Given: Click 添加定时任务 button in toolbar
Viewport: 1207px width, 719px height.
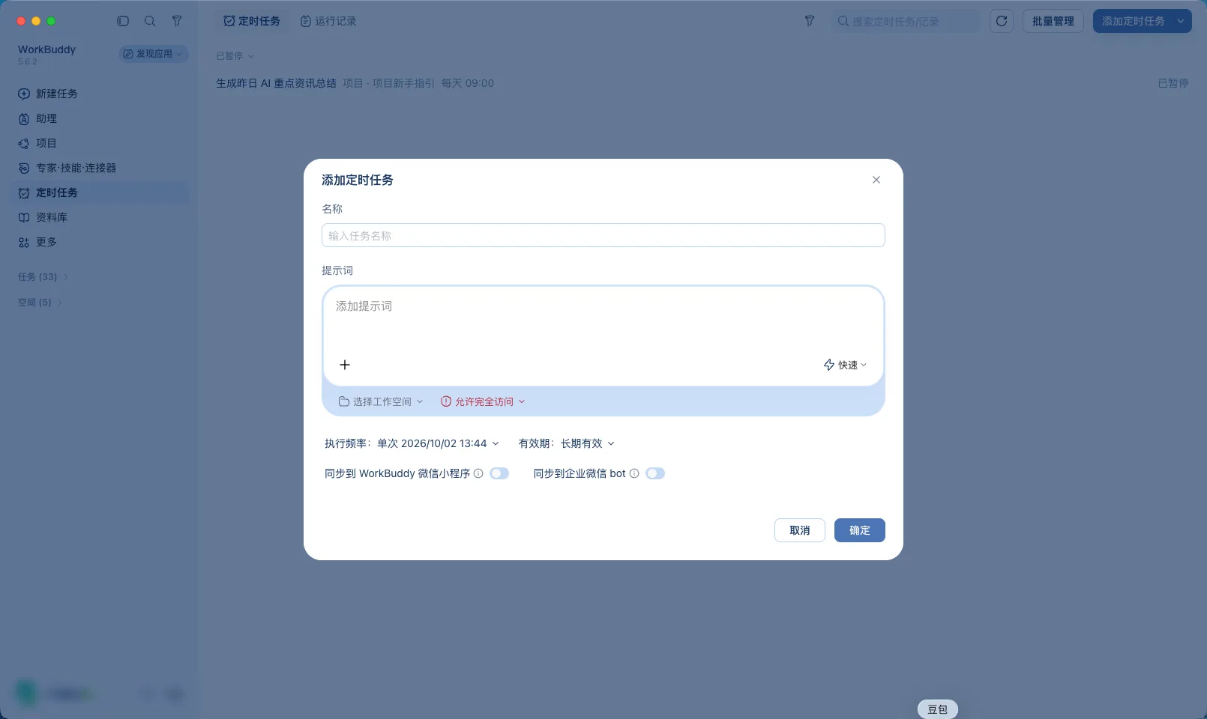Looking at the screenshot, I should pyautogui.click(x=1133, y=21).
